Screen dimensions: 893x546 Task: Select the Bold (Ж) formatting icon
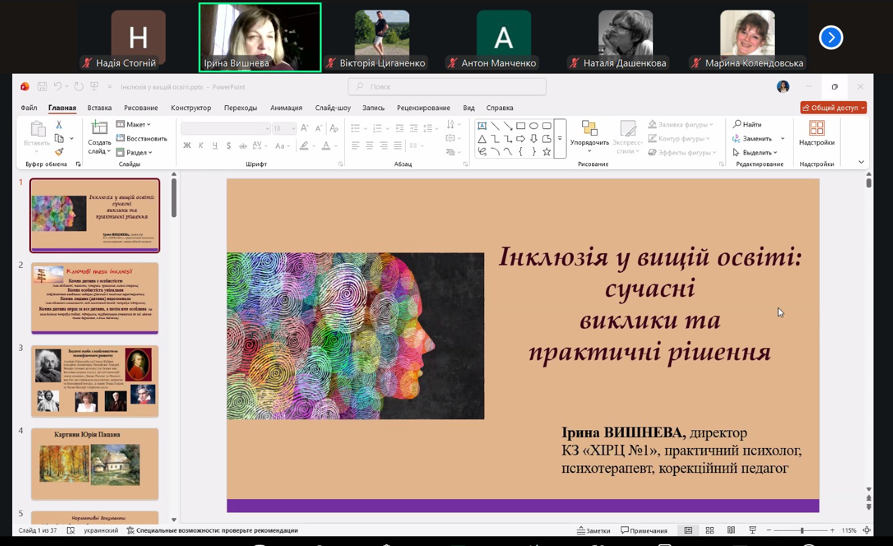187,145
